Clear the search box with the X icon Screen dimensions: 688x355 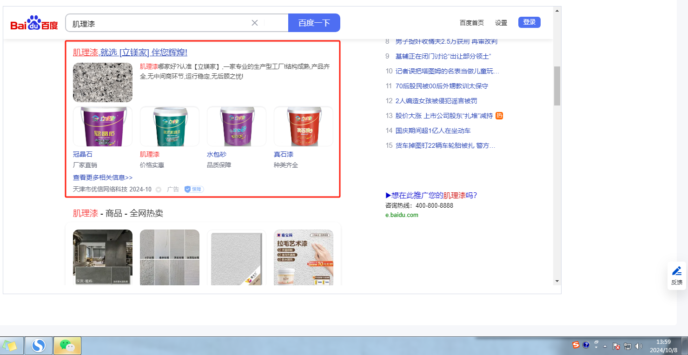tap(255, 23)
